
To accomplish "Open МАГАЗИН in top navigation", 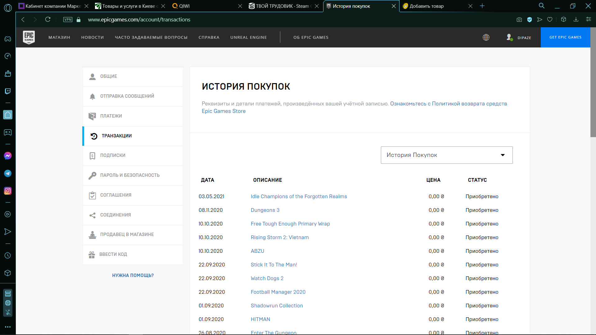I will [x=59, y=37].
